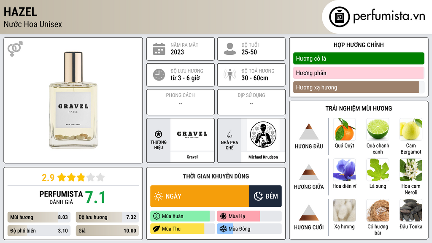Click the Perfumista 7.1 rating score
This screenshot has height=243, width=432.
[95, 197]
